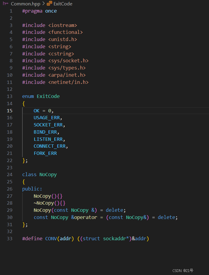
Task: Click the '<unistd.h>' include text
Action: click(x=63, y=39)
